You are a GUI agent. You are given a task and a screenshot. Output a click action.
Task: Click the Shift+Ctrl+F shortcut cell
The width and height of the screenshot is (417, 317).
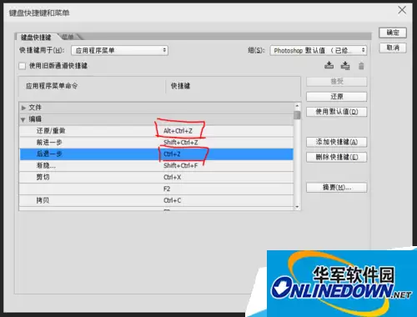[x=181, y=166]
